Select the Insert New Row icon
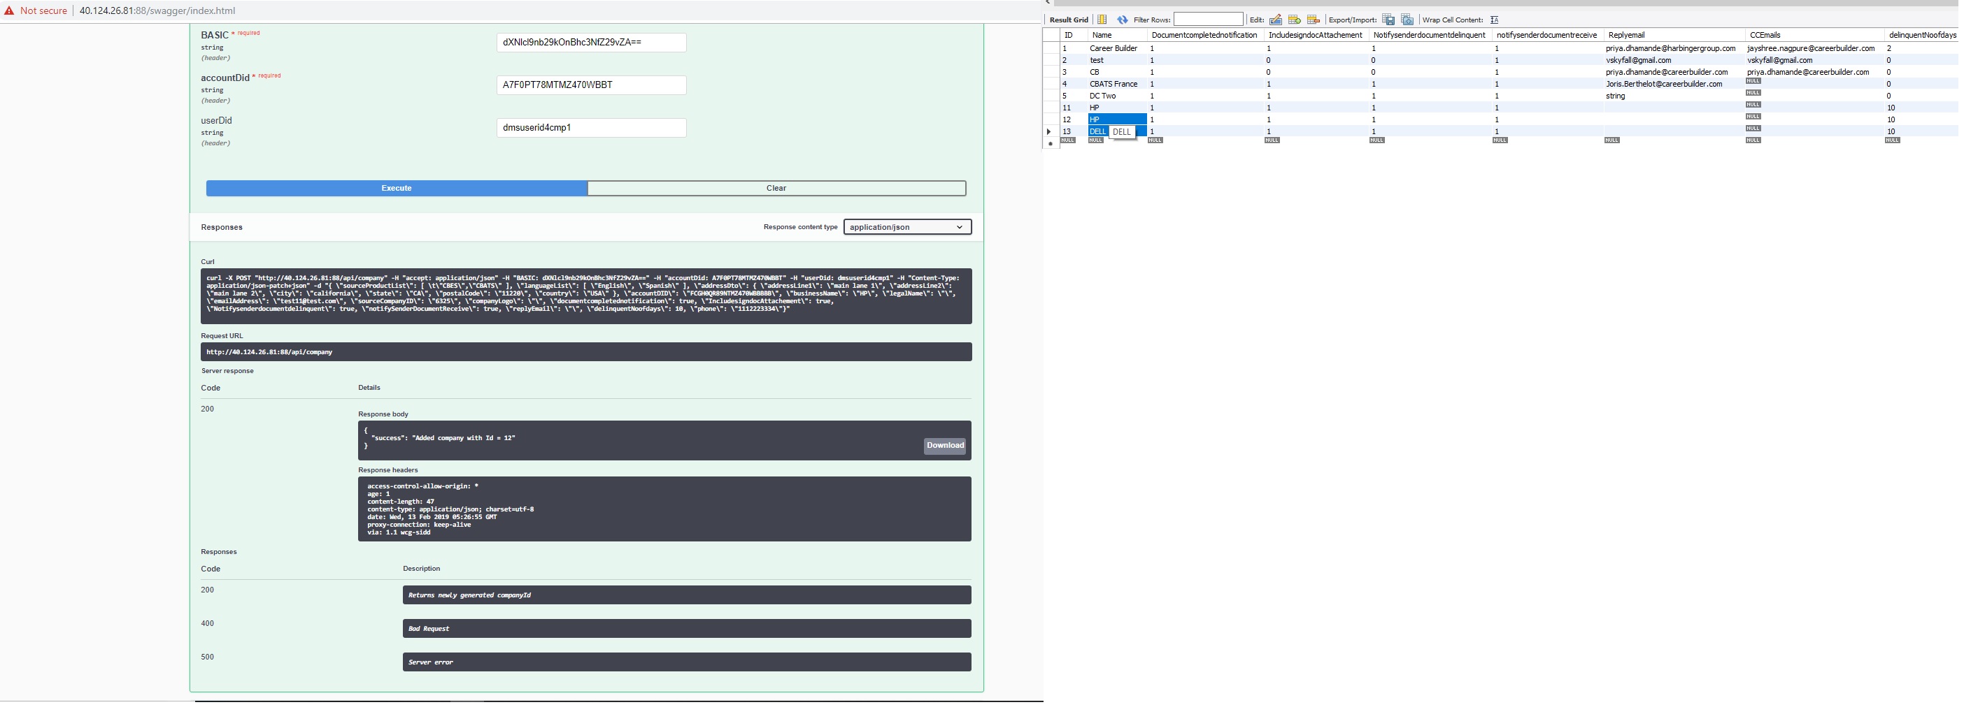1964x714 pixels. 1294,20
